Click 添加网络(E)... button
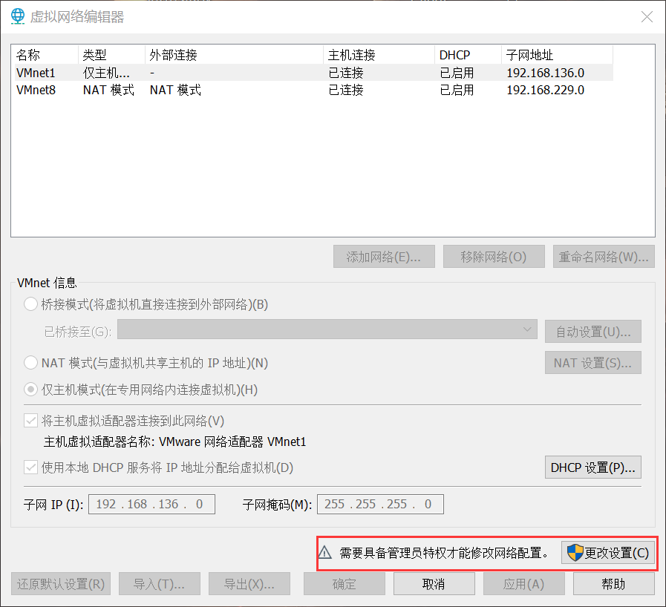Viewport: 666px width, 607px height. click(x=384, y=257)
